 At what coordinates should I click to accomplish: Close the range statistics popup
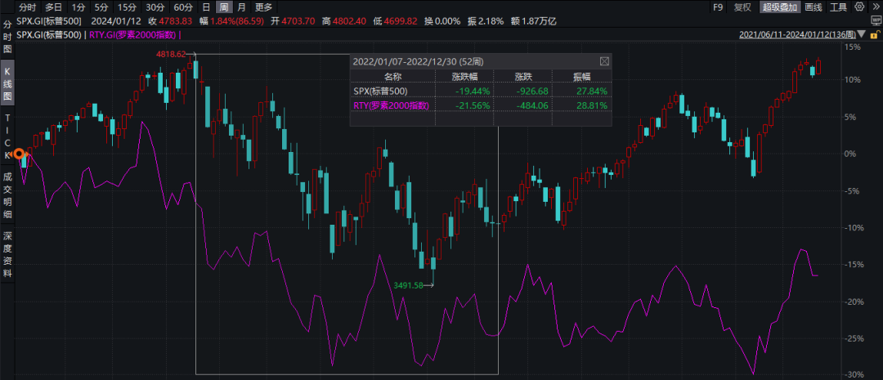coord(604,61)
